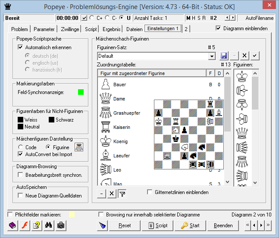Open the Parameter tab

click(x=44, y=29)
